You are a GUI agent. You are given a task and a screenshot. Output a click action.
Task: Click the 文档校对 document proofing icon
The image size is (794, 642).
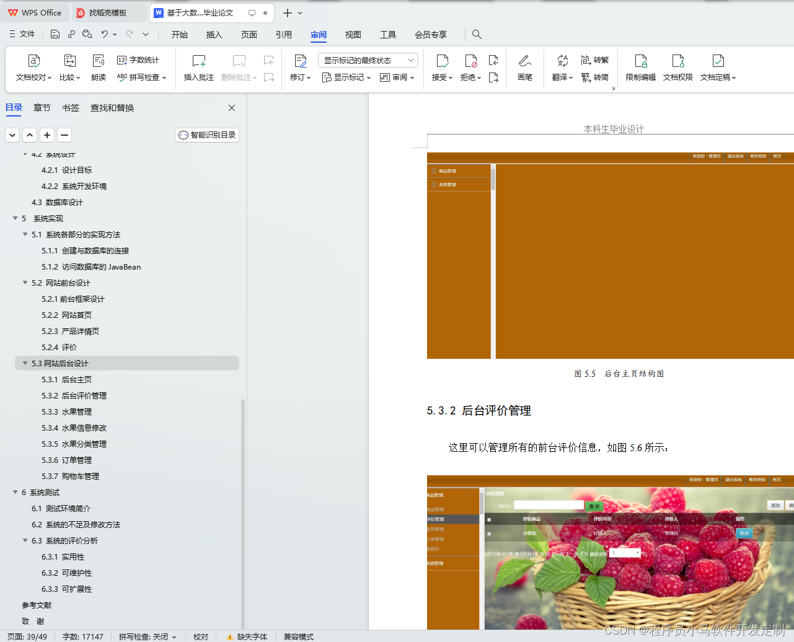34,61
